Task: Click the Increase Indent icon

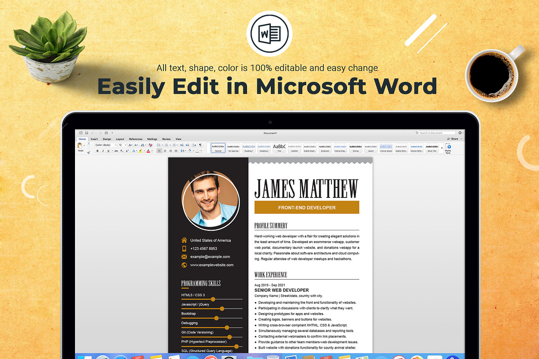Action: pyautogui.click(x=187, y=145)
